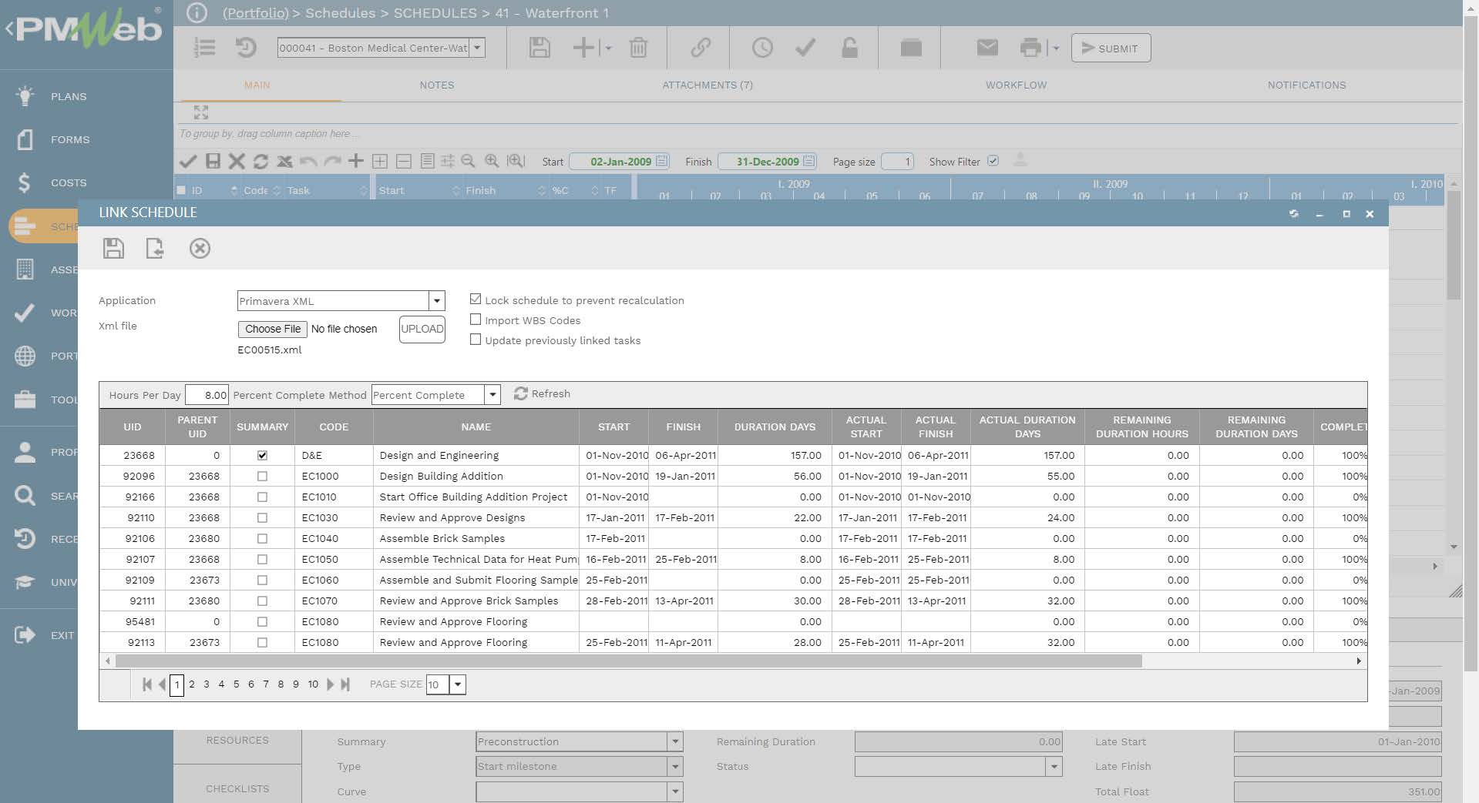Click the zoom out magnifier on Gantt toolbar
Image resolution: width=1479 pixels, height=803 pixels.
[x=468, y=161]
